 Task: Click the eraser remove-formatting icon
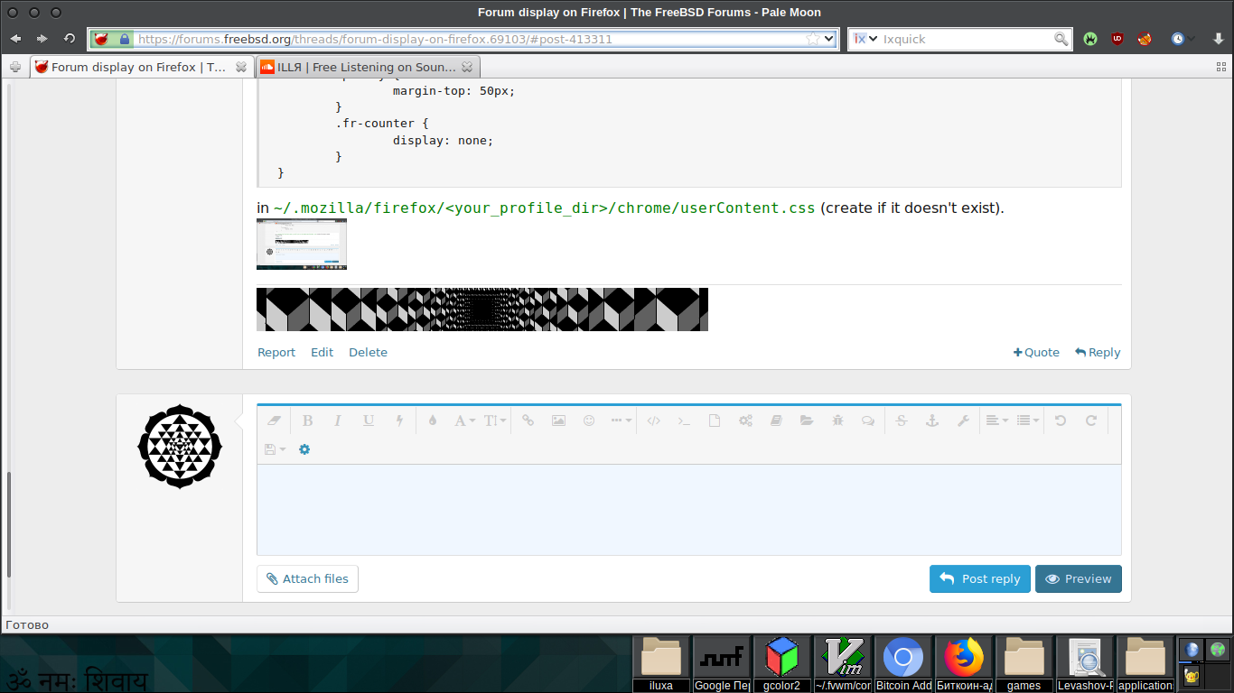[x=276, y=420]
